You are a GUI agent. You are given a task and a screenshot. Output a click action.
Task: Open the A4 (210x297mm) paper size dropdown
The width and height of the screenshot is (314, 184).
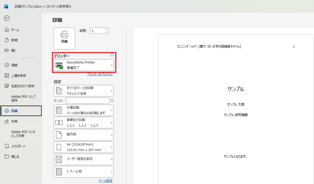[x=84, y=147]
